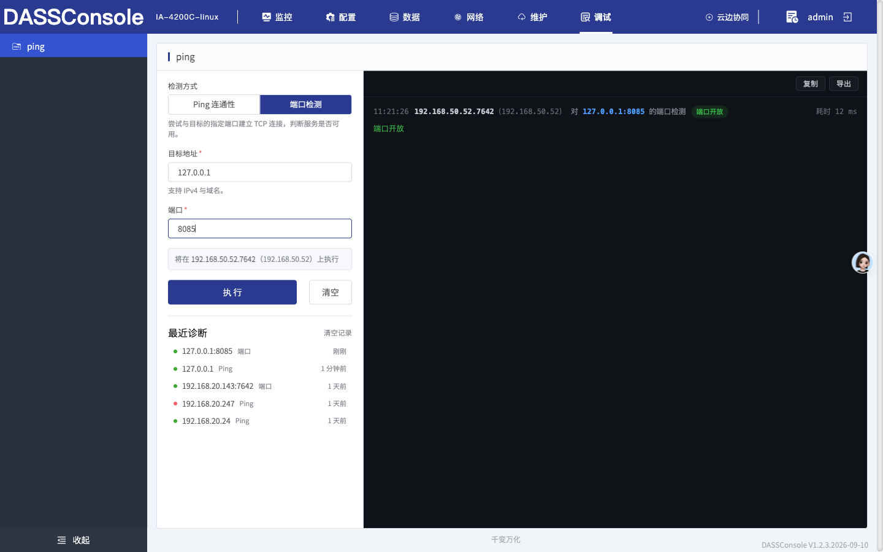883x552 pixels.
Task: Collapse the sidebar with 收起
Action: click(74, 540)
